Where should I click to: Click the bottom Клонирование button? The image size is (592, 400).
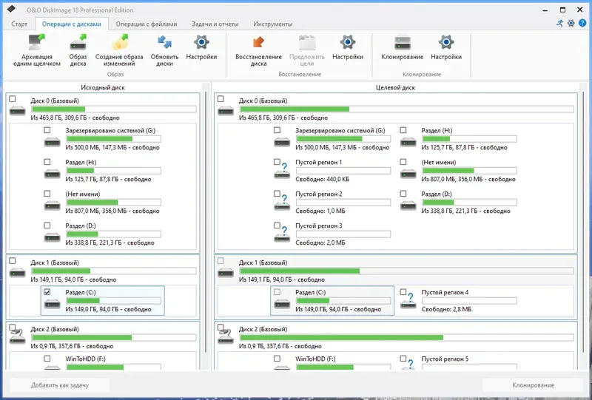533,385
